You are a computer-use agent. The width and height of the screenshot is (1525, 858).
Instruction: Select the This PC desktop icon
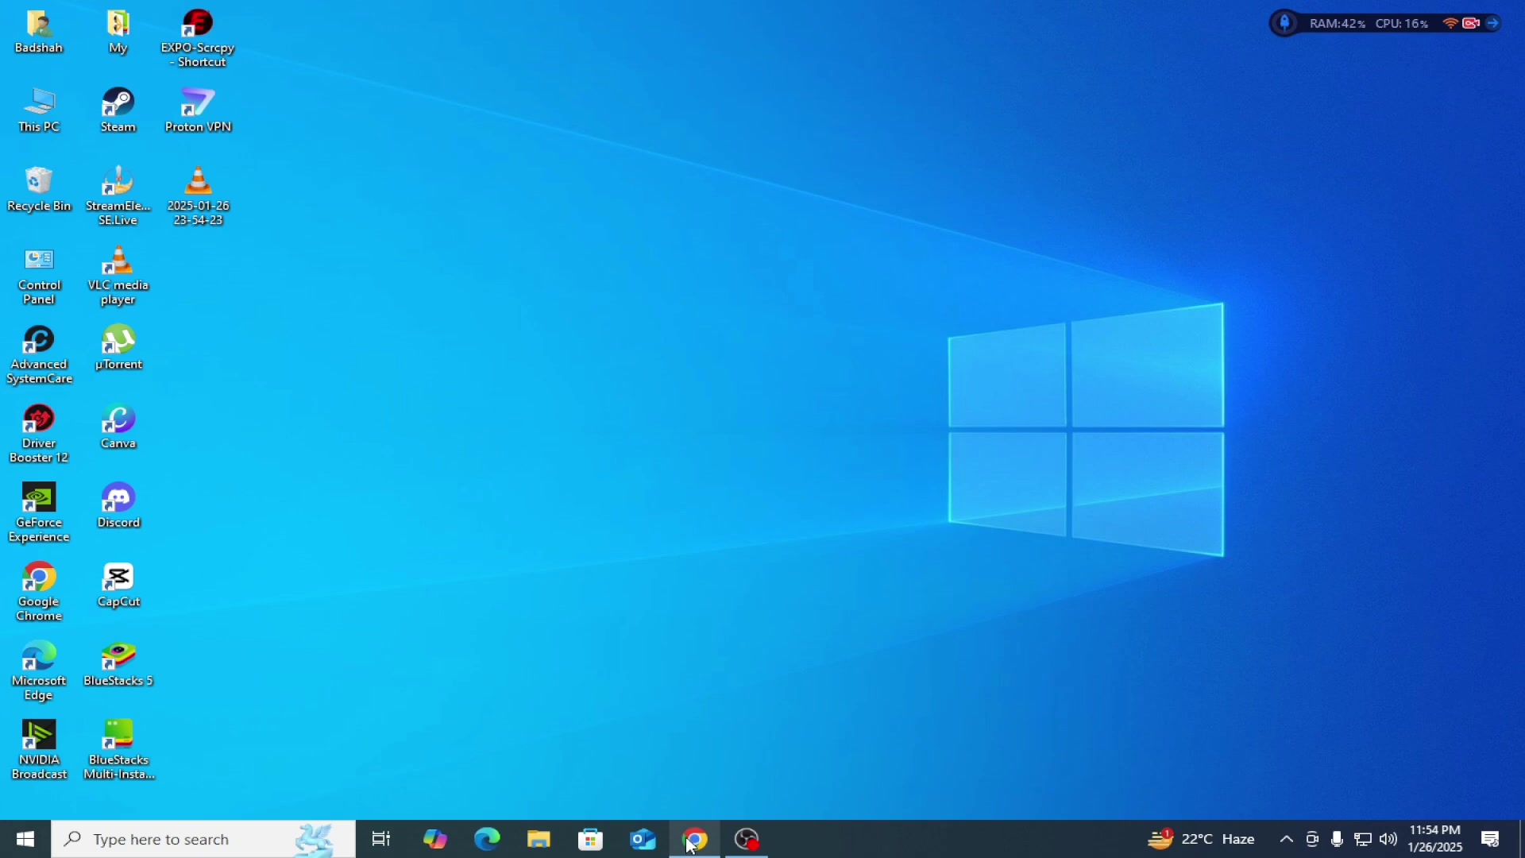click(x=39, y=111)
